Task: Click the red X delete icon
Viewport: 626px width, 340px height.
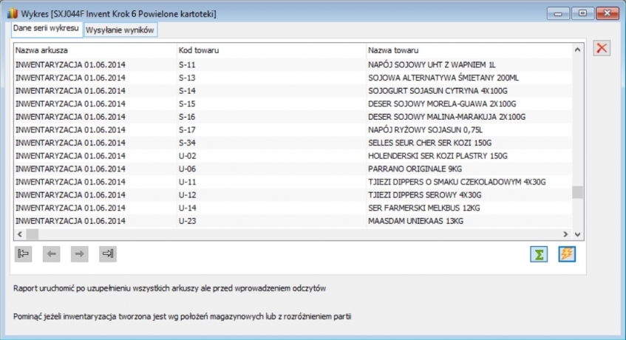Action: pos(602,49)
